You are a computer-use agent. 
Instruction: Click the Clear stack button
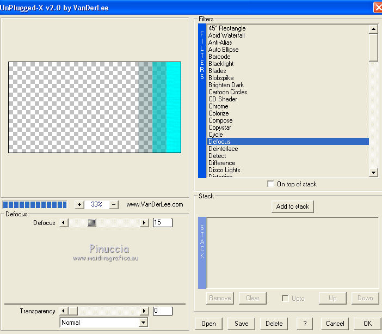(252, 298)
